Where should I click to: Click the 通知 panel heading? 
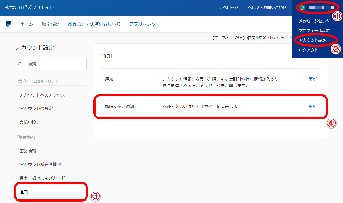pyautogui.click(x=106, y=56)
